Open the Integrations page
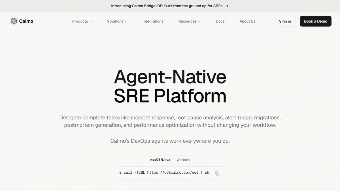 coord(153,21)
